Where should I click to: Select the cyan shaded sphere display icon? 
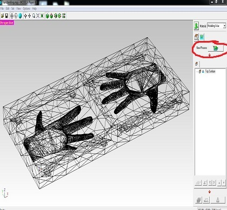pos(20,16)
